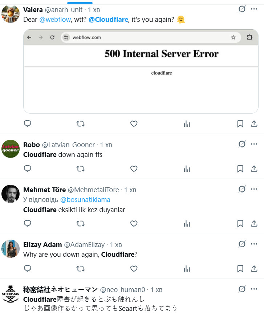The height and width of the screenshot is (313, 264).
Task: Open Robo's profile avatar
Action: tap(11, 149)
